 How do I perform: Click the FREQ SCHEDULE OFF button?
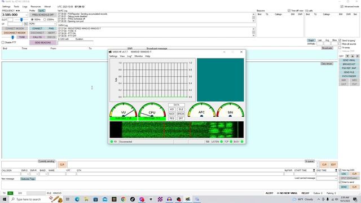click(x=43, y=15)
